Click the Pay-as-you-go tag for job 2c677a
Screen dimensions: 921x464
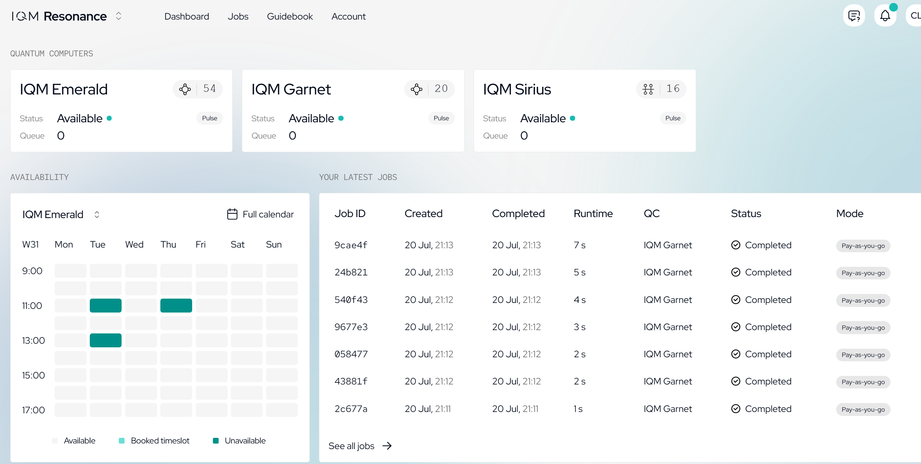863,410
